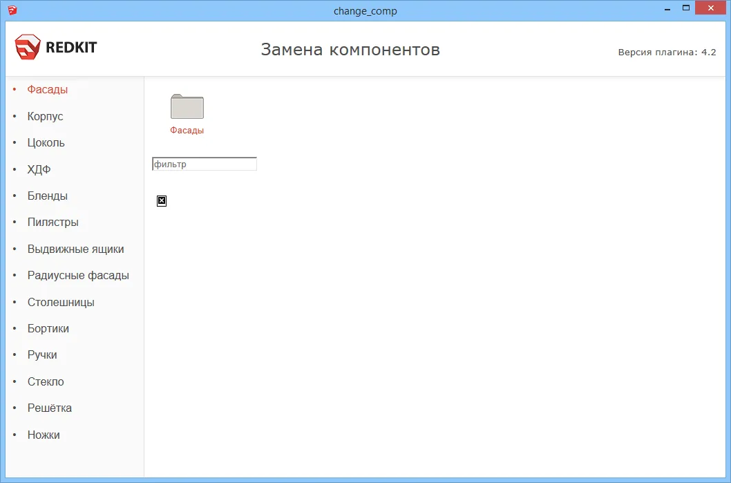The image size is (731, 483).
Task: Select the currently active Фасады sidebar entry
Action: 47,89
